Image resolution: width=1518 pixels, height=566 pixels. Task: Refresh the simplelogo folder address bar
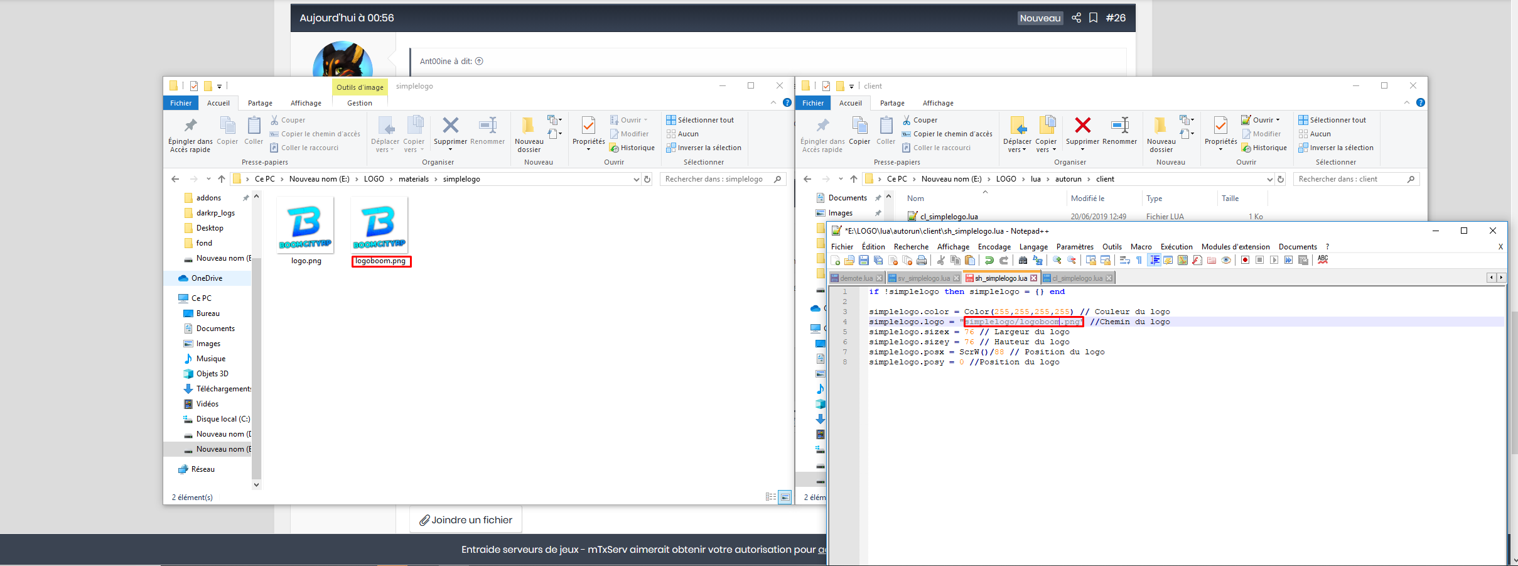pos(647,179)
